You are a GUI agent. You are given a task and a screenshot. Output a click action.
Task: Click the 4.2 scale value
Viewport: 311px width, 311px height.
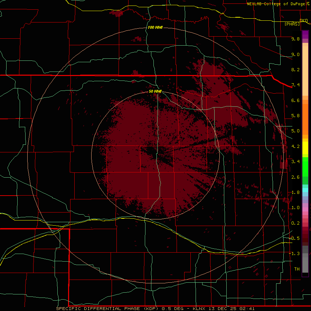point(295,147)
